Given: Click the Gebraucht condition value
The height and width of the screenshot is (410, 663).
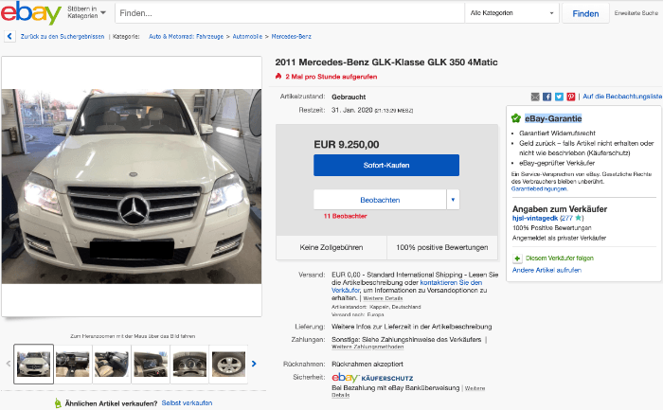Looking at the screenshot, I should click(349, 97).
